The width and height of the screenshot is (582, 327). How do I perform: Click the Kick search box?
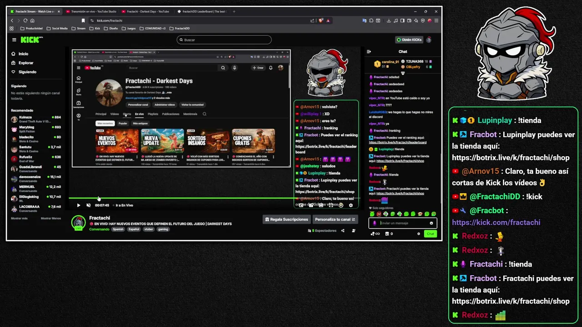click(x=224, y=40)
